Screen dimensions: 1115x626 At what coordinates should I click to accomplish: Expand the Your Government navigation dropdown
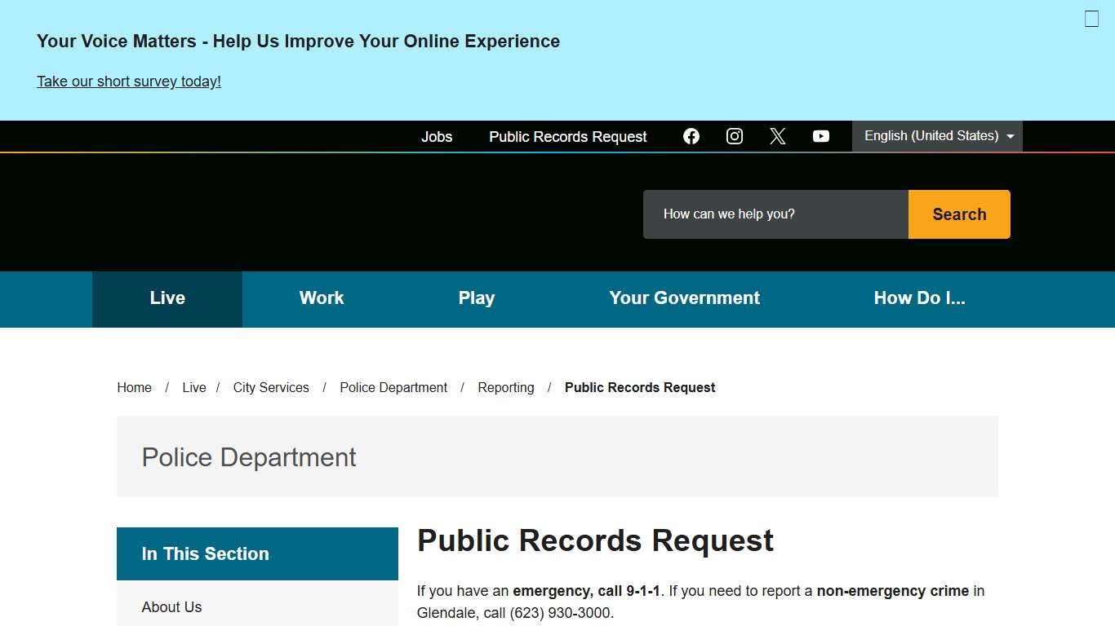(x=684, y=298)
